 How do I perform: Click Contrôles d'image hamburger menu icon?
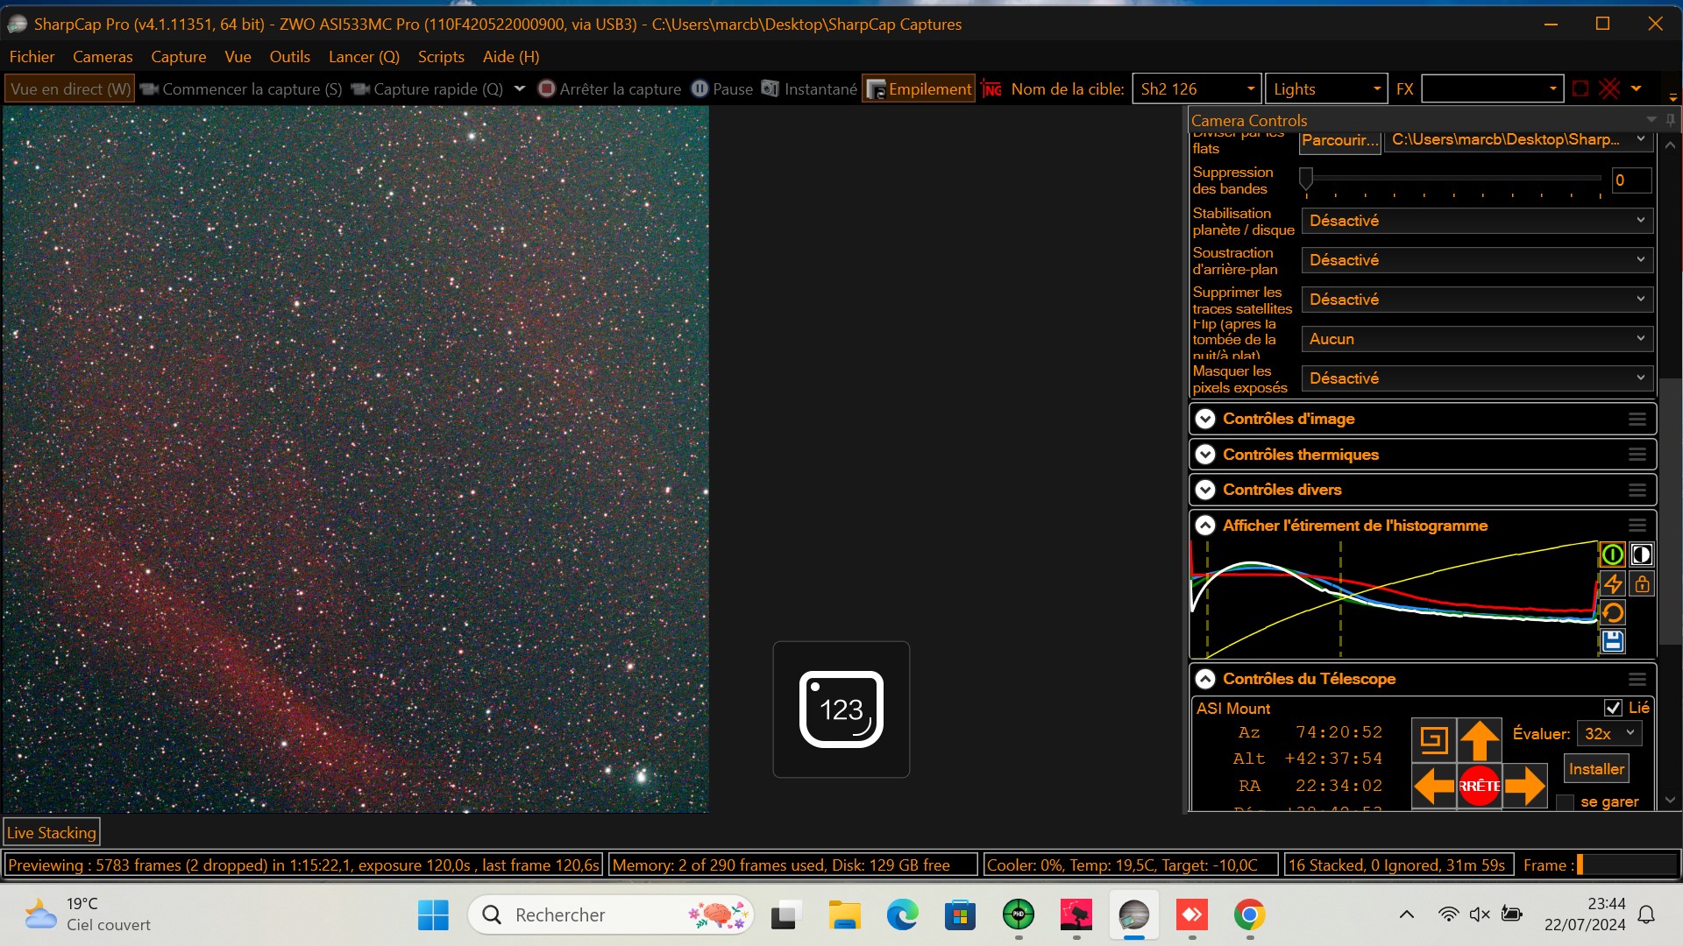coord(1637,419)
